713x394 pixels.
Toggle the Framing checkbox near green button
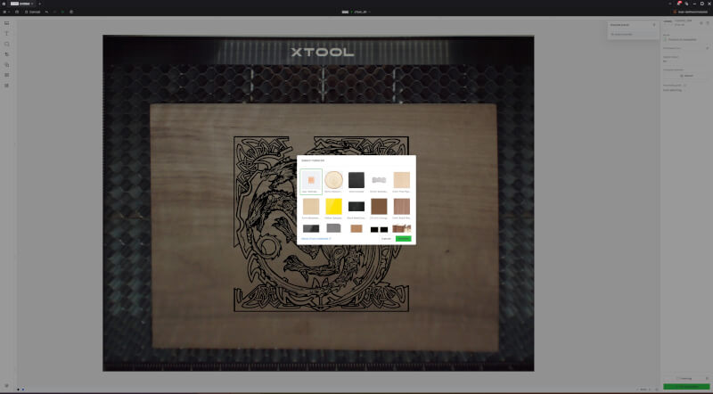coord(676,378)
